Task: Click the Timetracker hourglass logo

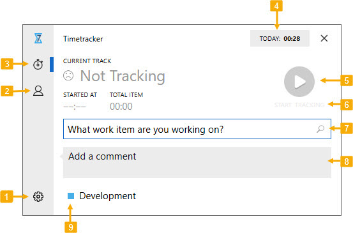Action: [38, 38]
